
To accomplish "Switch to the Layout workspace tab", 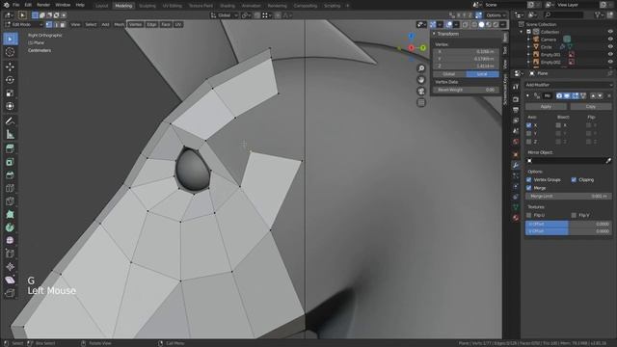I will coord(101,6).
